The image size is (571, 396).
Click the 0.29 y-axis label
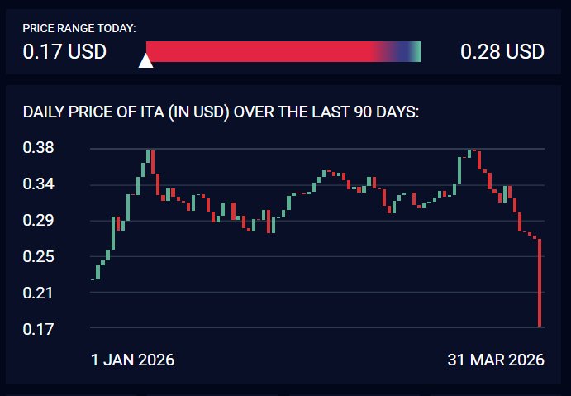[38, 221]
